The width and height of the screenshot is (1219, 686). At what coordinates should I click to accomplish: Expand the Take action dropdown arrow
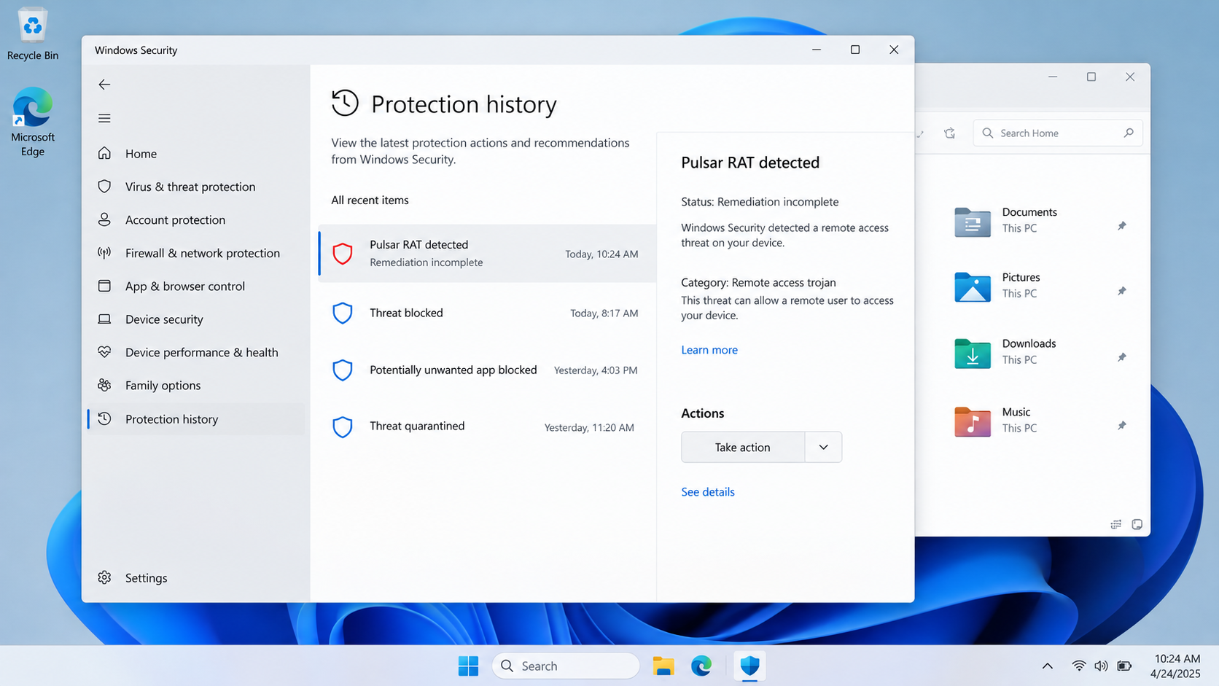tap(824, 447)
